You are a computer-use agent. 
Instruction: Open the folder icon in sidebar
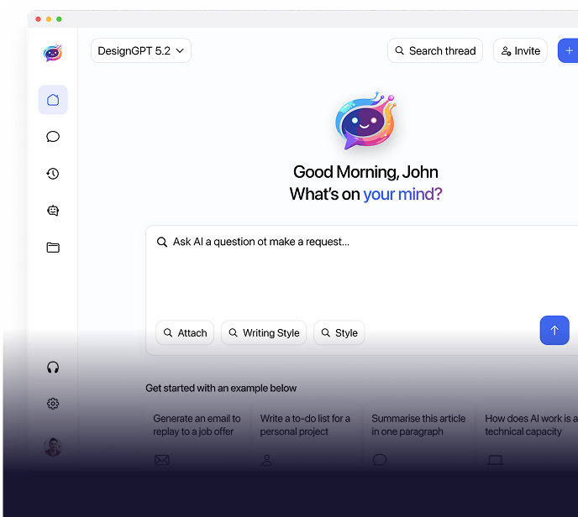click(53, 248)
